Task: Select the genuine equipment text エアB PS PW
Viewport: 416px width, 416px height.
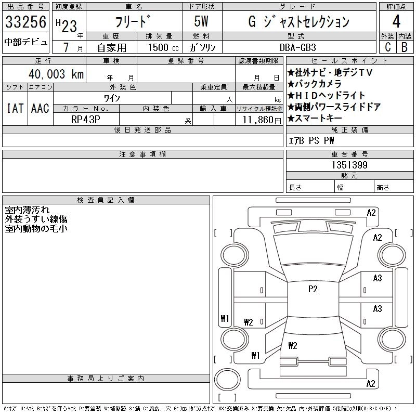Action: [311, 140]
